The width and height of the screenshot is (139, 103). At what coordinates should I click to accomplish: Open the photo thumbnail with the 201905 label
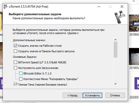[134, 57]
